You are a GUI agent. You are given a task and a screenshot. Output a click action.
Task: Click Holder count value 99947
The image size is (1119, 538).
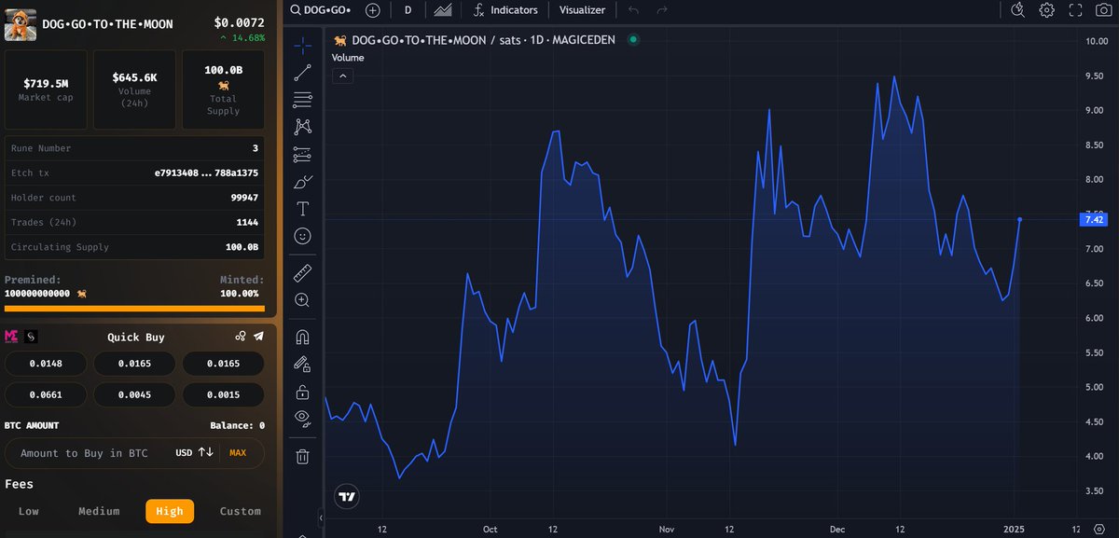click(x=243, y=198)
